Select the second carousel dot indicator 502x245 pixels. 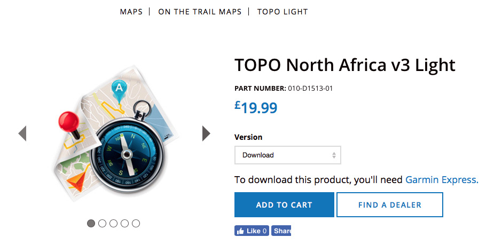(102, 223)
